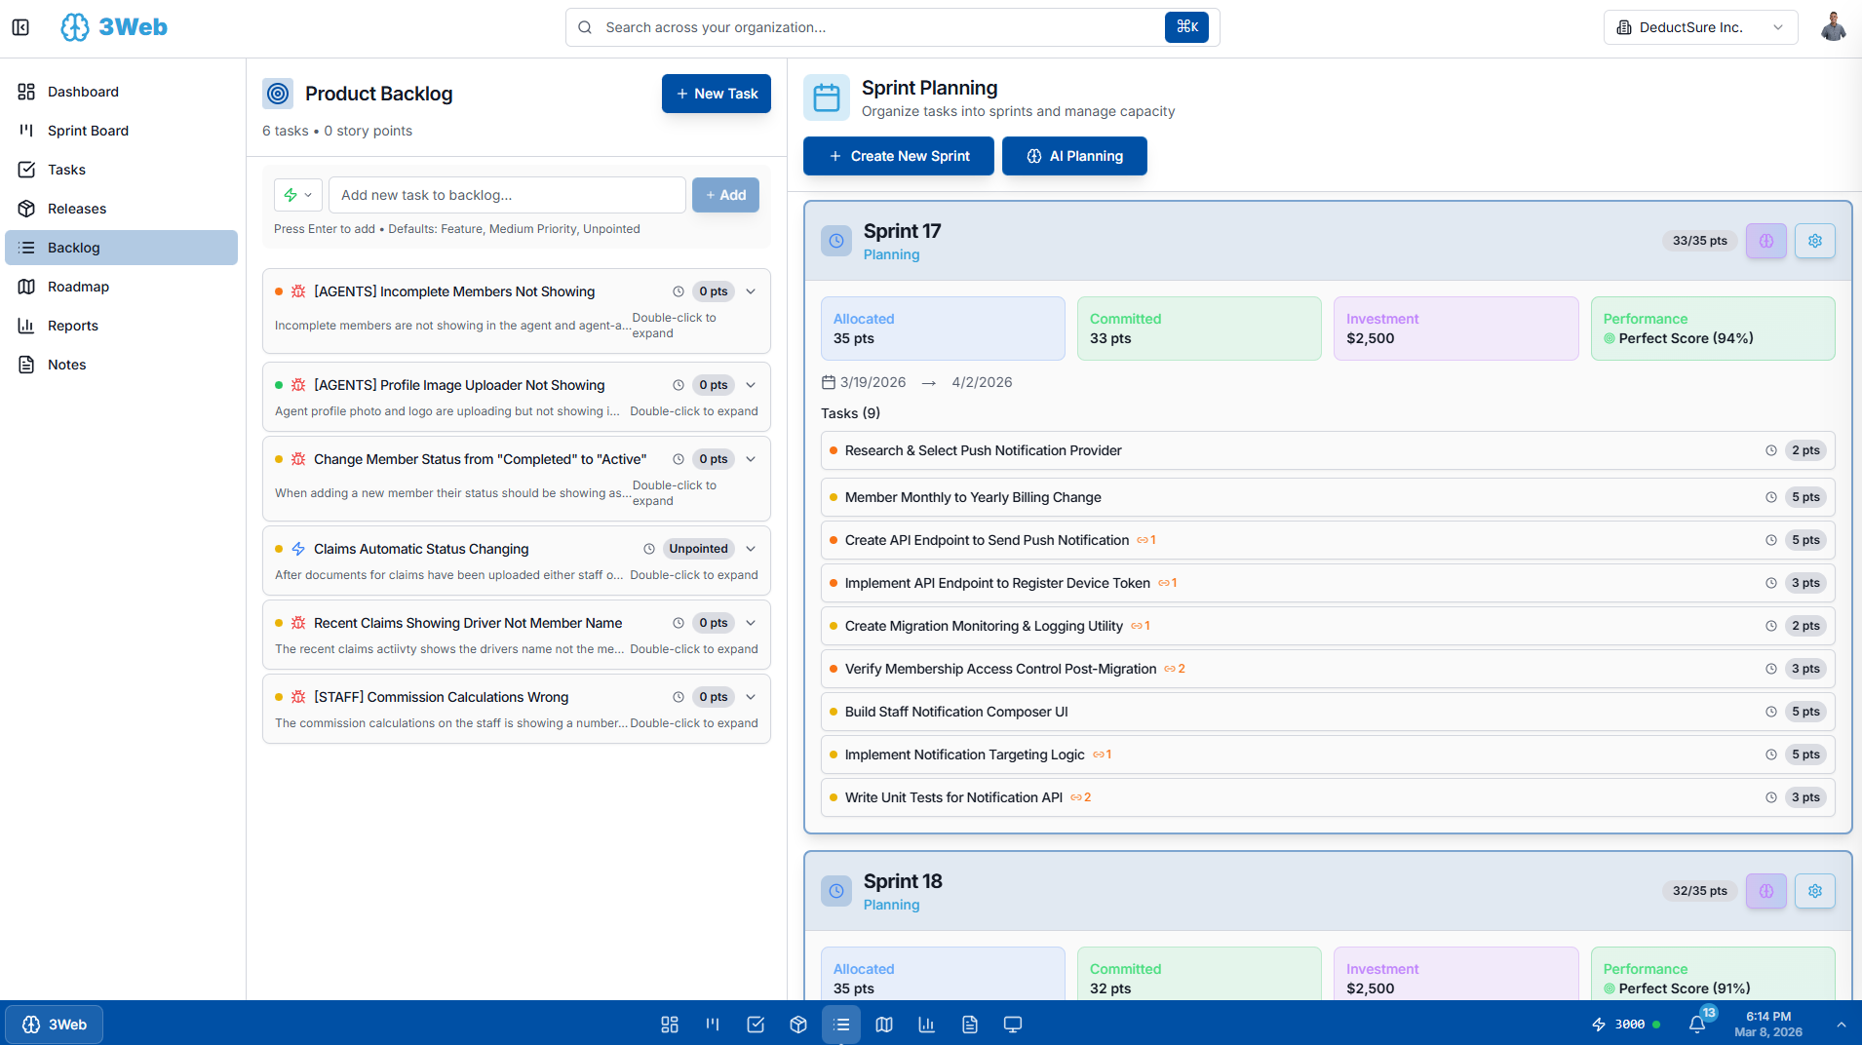
Task: Collapse the sidebar using the panel toggle icon
Action: [20, 27]
